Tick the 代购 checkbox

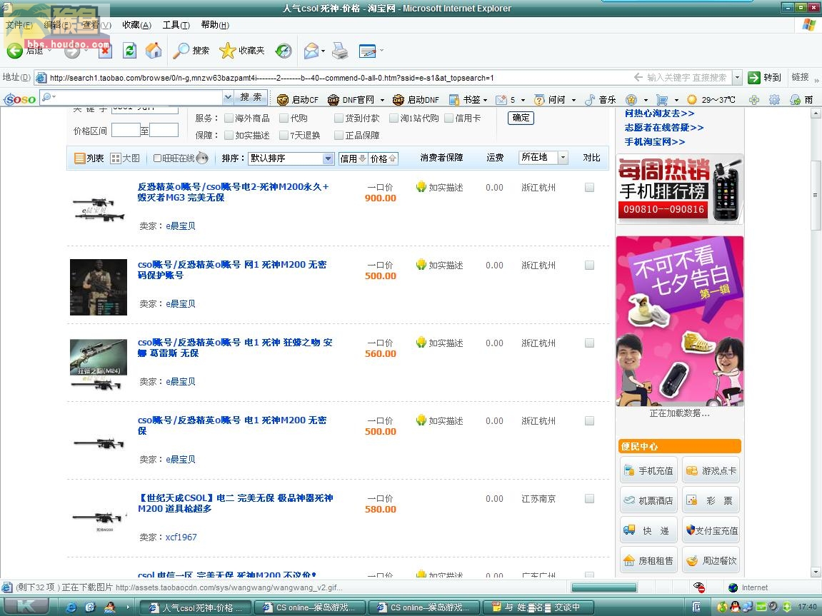point(284,118)
